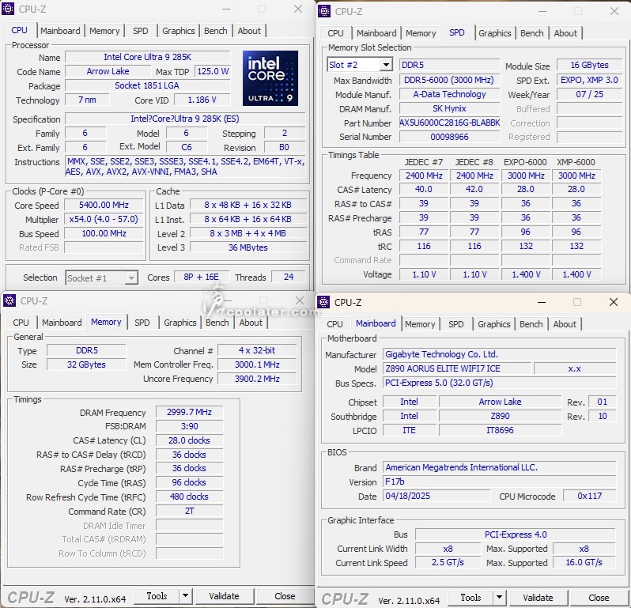The height and width of the screenshot is (608, 631).
Task: Click the Multiplier x54.0 value
Action: click(x=104, y=219)
